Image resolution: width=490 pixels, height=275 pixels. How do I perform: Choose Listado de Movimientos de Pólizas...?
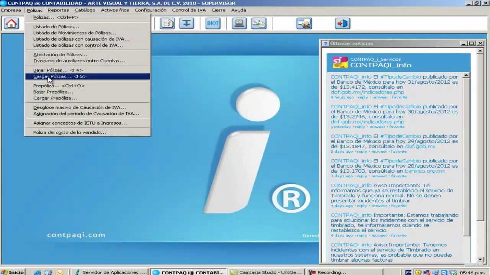click(88, 33)
